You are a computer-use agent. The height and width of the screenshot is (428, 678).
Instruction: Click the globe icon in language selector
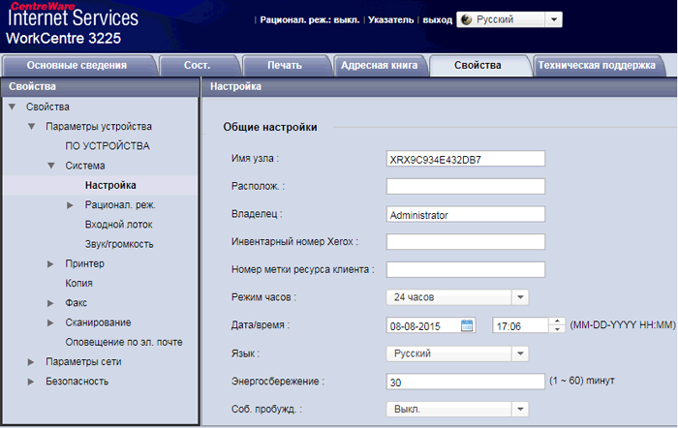(466, 19)
